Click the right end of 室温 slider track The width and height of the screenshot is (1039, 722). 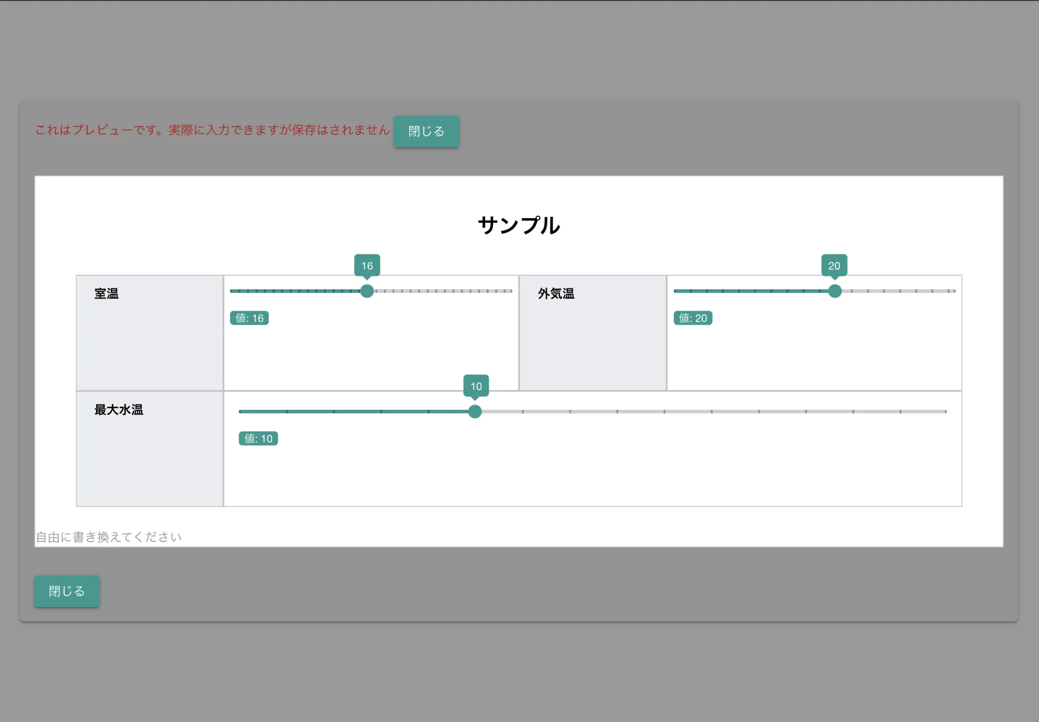(511, 291)
